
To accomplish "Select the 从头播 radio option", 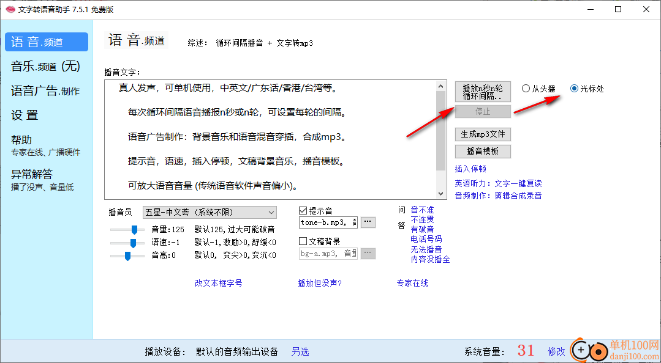I will click(538, 89).
